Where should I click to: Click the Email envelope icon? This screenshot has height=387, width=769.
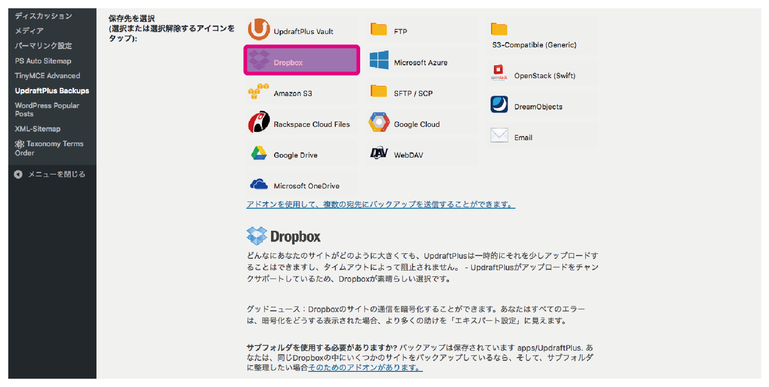(x=499, y=135)
